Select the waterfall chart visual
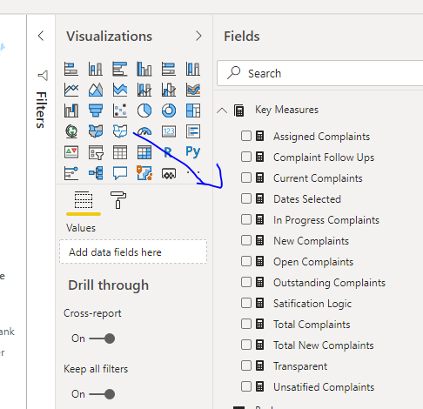423x409 pixels. pyautogui.click(x=71, y=111)
